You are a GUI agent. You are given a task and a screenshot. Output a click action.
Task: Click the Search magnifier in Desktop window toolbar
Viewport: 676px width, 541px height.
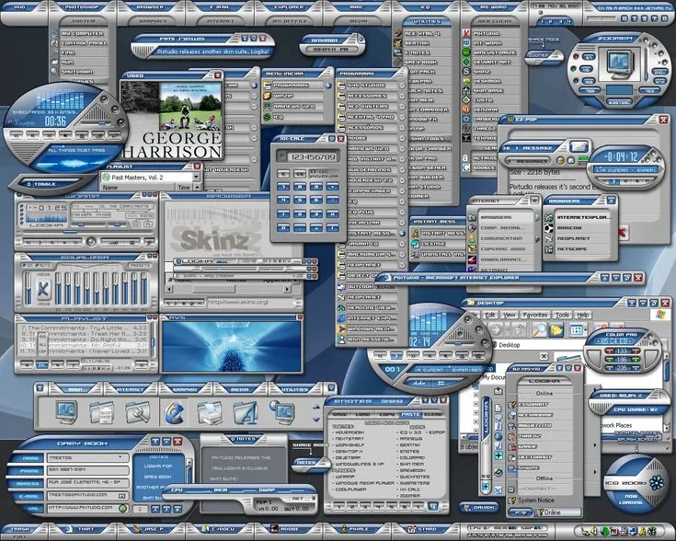[x=539, y=330]
